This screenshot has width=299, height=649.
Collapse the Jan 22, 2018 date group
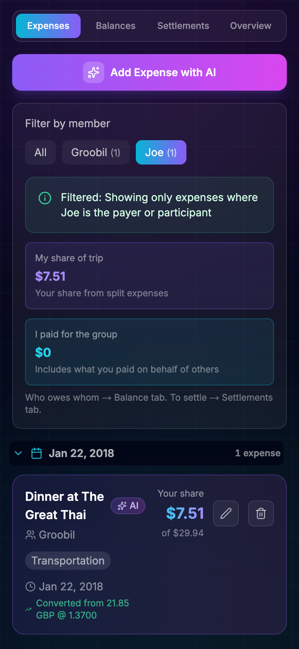(x=18, y=453)
